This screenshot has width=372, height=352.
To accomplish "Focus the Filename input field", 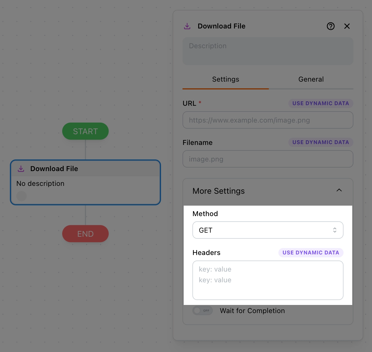I will pos(268,159).
